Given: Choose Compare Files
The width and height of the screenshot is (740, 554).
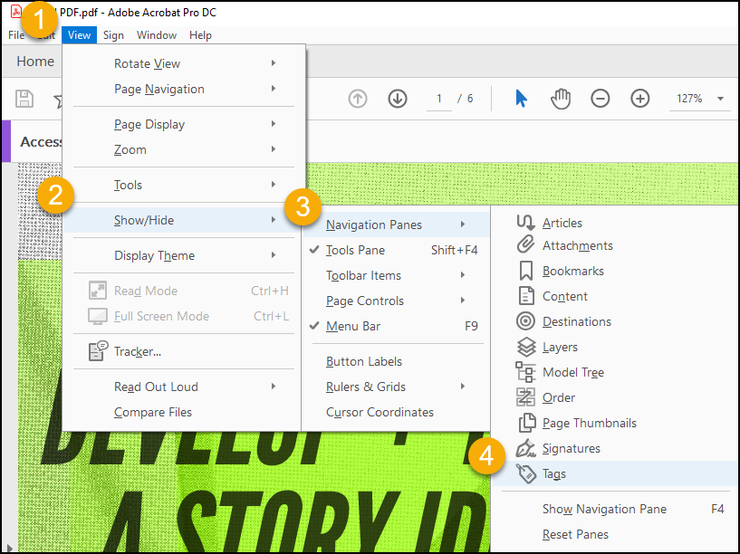Looking at the screenshot, I should tap(182, 413).
